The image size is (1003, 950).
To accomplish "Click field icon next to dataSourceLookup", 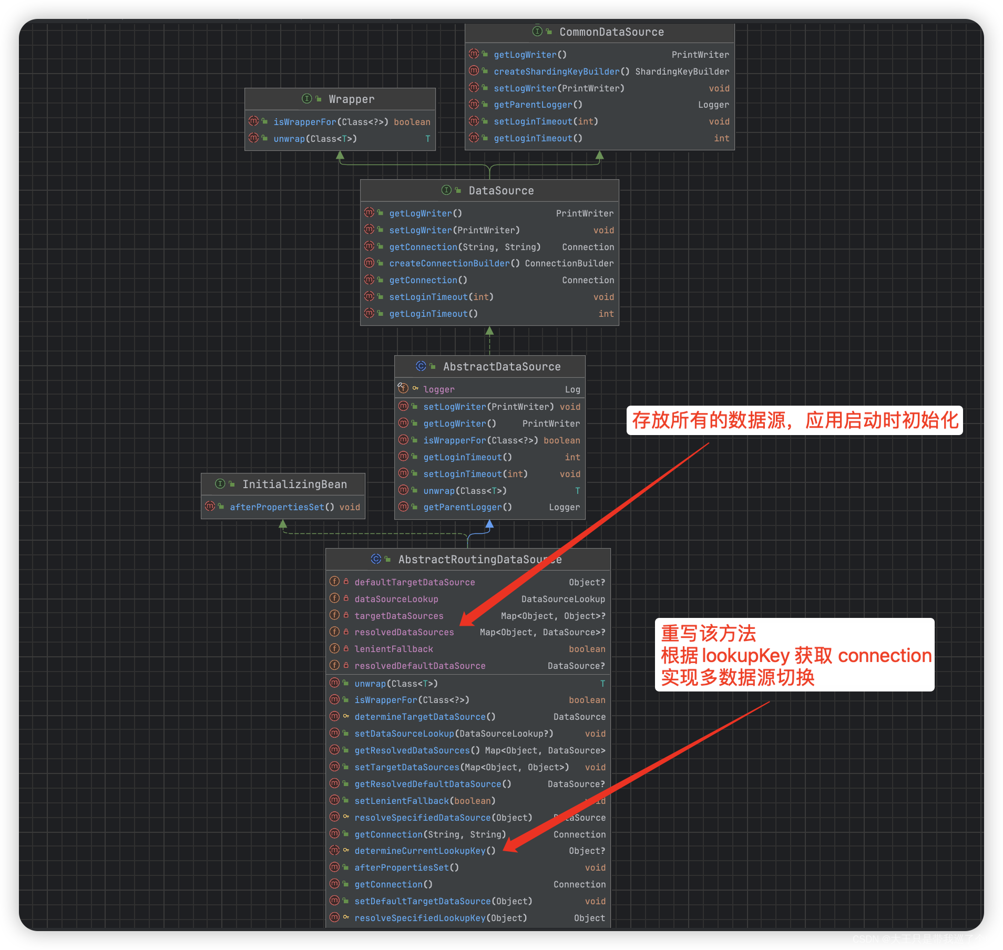I will coord(334,598).
